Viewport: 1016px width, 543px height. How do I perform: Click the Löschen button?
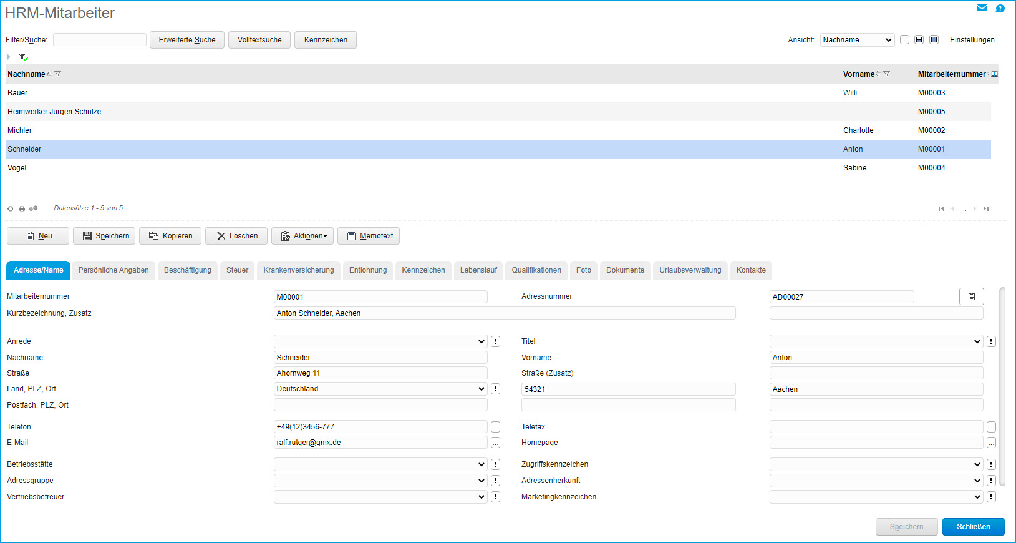click(236, 236)
